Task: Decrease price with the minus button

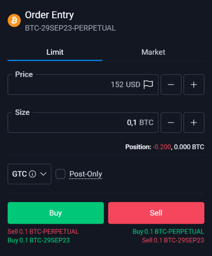Action: pos(171,84)
